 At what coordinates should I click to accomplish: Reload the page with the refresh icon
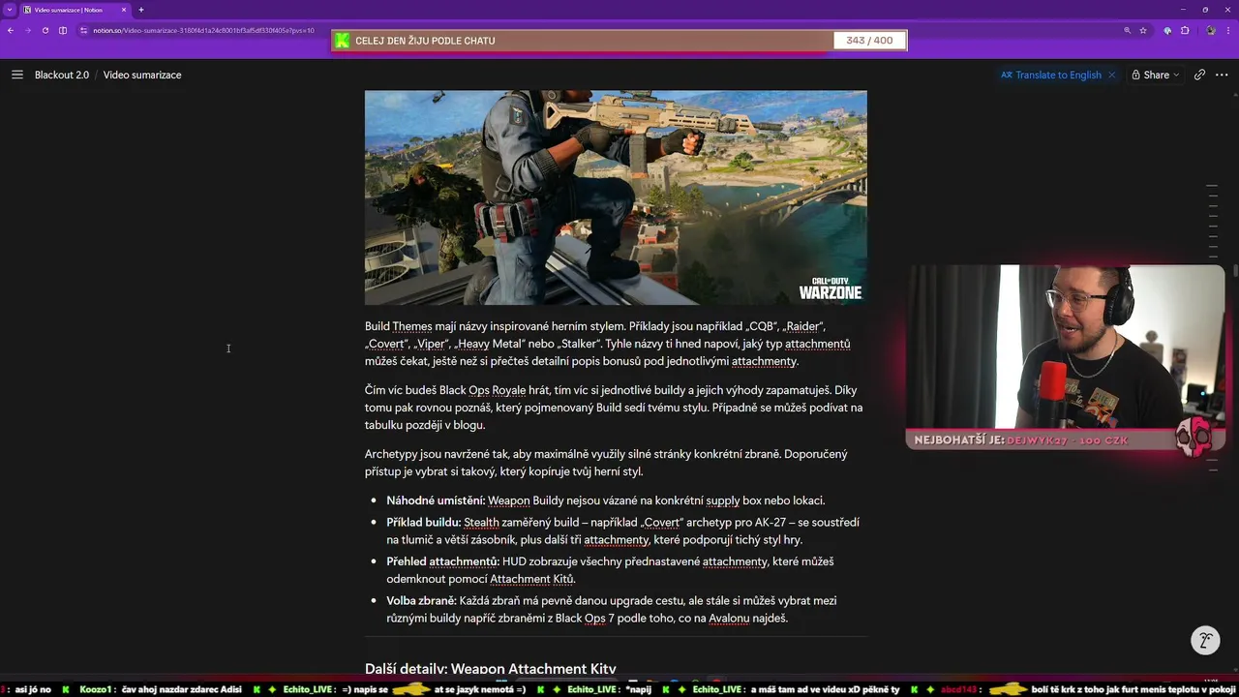pyautogui.click(x=45, y=30)
